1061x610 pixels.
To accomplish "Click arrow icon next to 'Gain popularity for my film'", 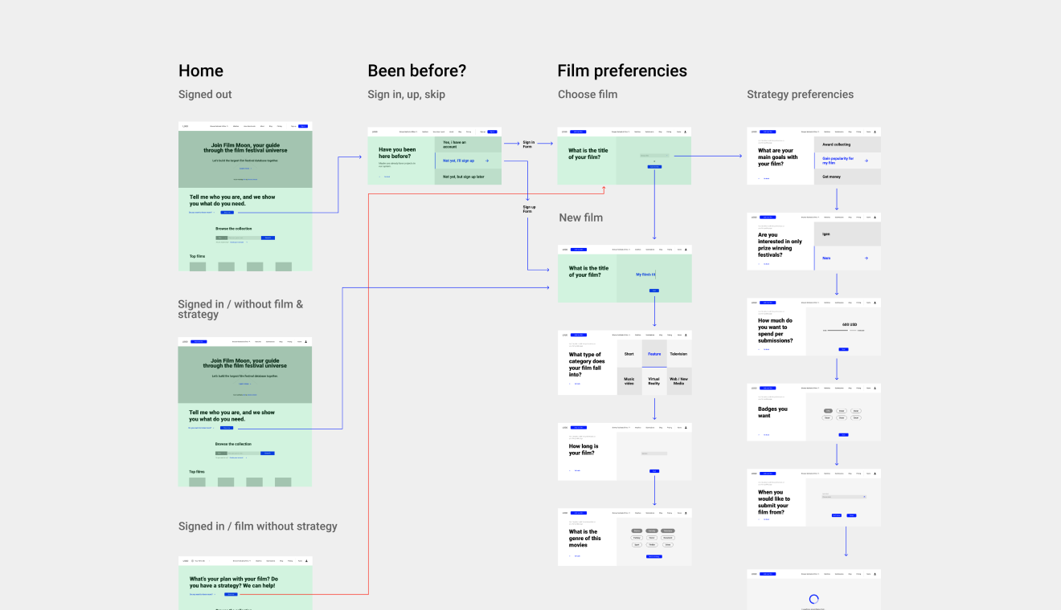I will (866, 161).
